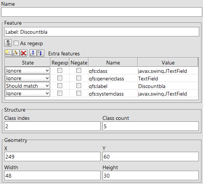Tick Negate checkbox for qfs:class row

[x=79, y=71]
